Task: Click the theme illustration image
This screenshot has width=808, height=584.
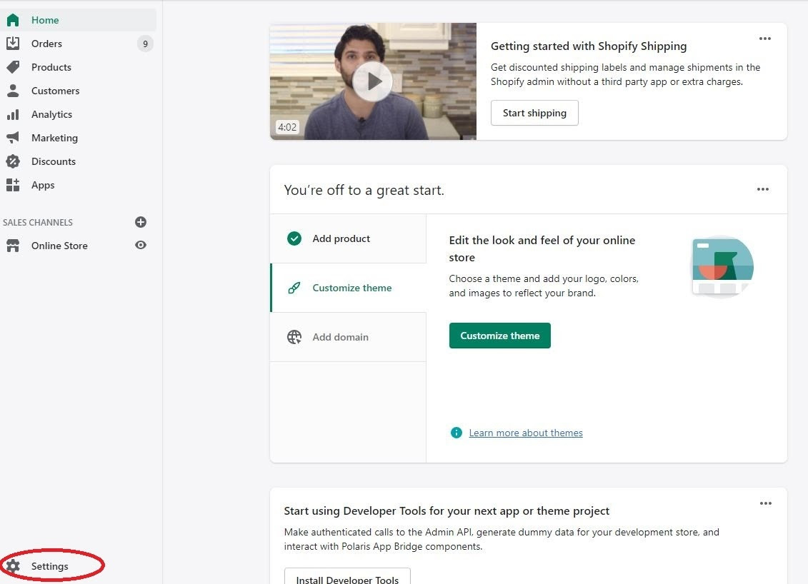Action: click(722, 266)
